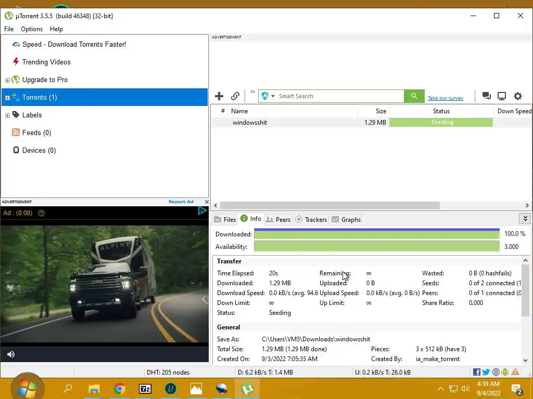Click the Twitter icon in status bar
The image size is (533, 399).
486,372
